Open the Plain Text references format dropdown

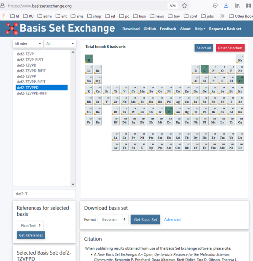pyautogui.click(x=30, y=226)
